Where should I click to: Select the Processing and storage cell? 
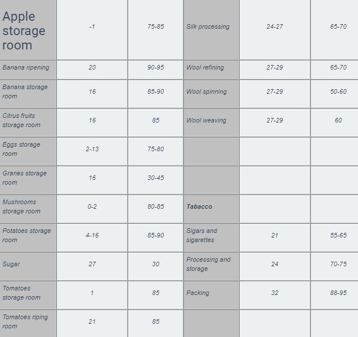pyautogui.click(x=211, y=266)
